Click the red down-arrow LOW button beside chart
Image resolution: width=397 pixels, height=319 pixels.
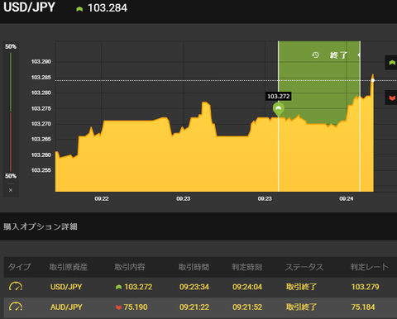click(391, 98)
